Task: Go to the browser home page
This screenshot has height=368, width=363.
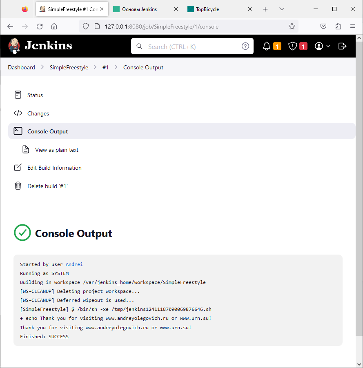Action: (54, 26)
